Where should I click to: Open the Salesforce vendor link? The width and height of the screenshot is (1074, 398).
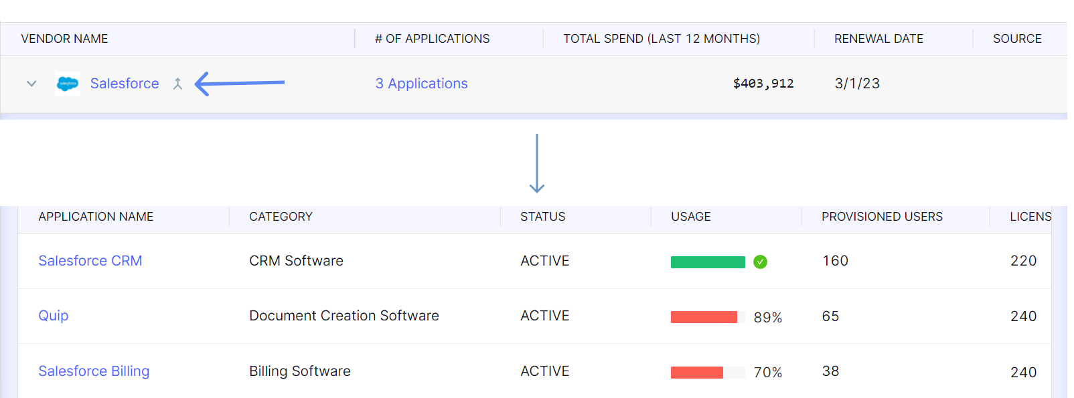(x=125, y=84)
